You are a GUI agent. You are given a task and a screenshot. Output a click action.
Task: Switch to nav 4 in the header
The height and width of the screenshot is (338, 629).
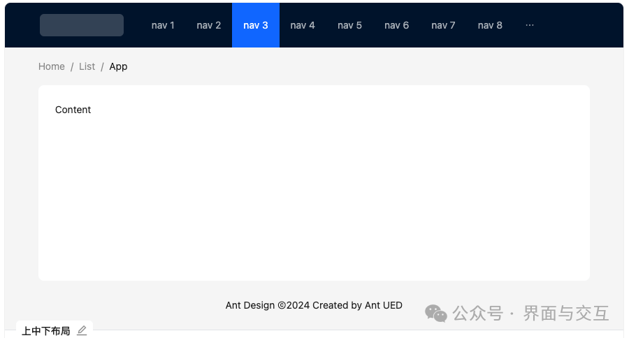[303, 25]
